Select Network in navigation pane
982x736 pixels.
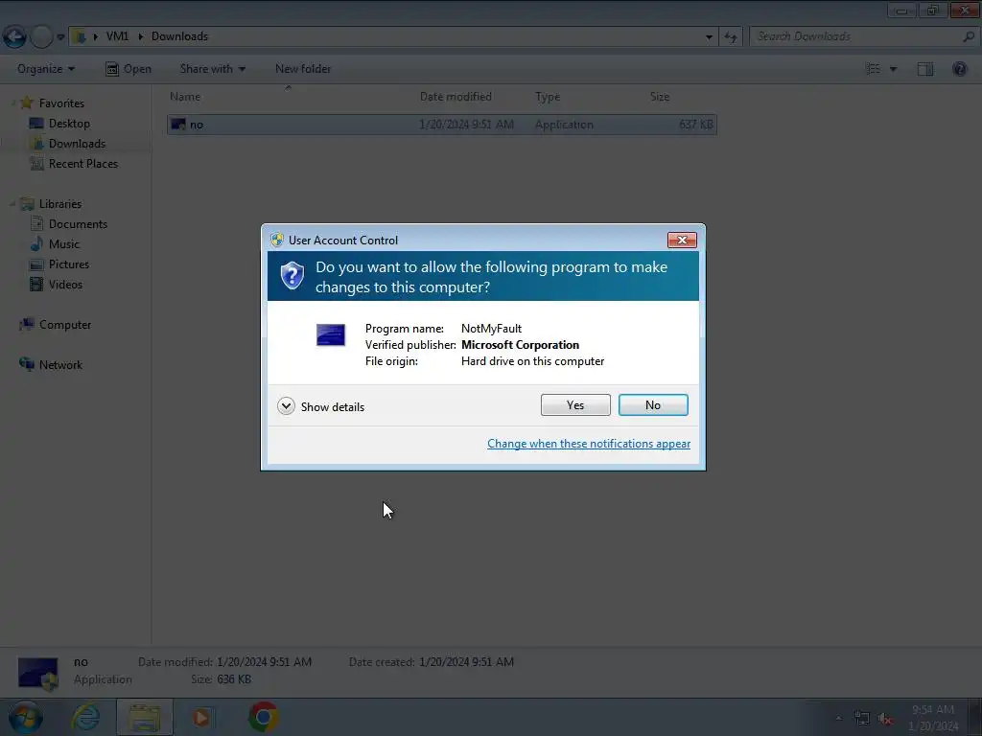(x=60, y=365)
